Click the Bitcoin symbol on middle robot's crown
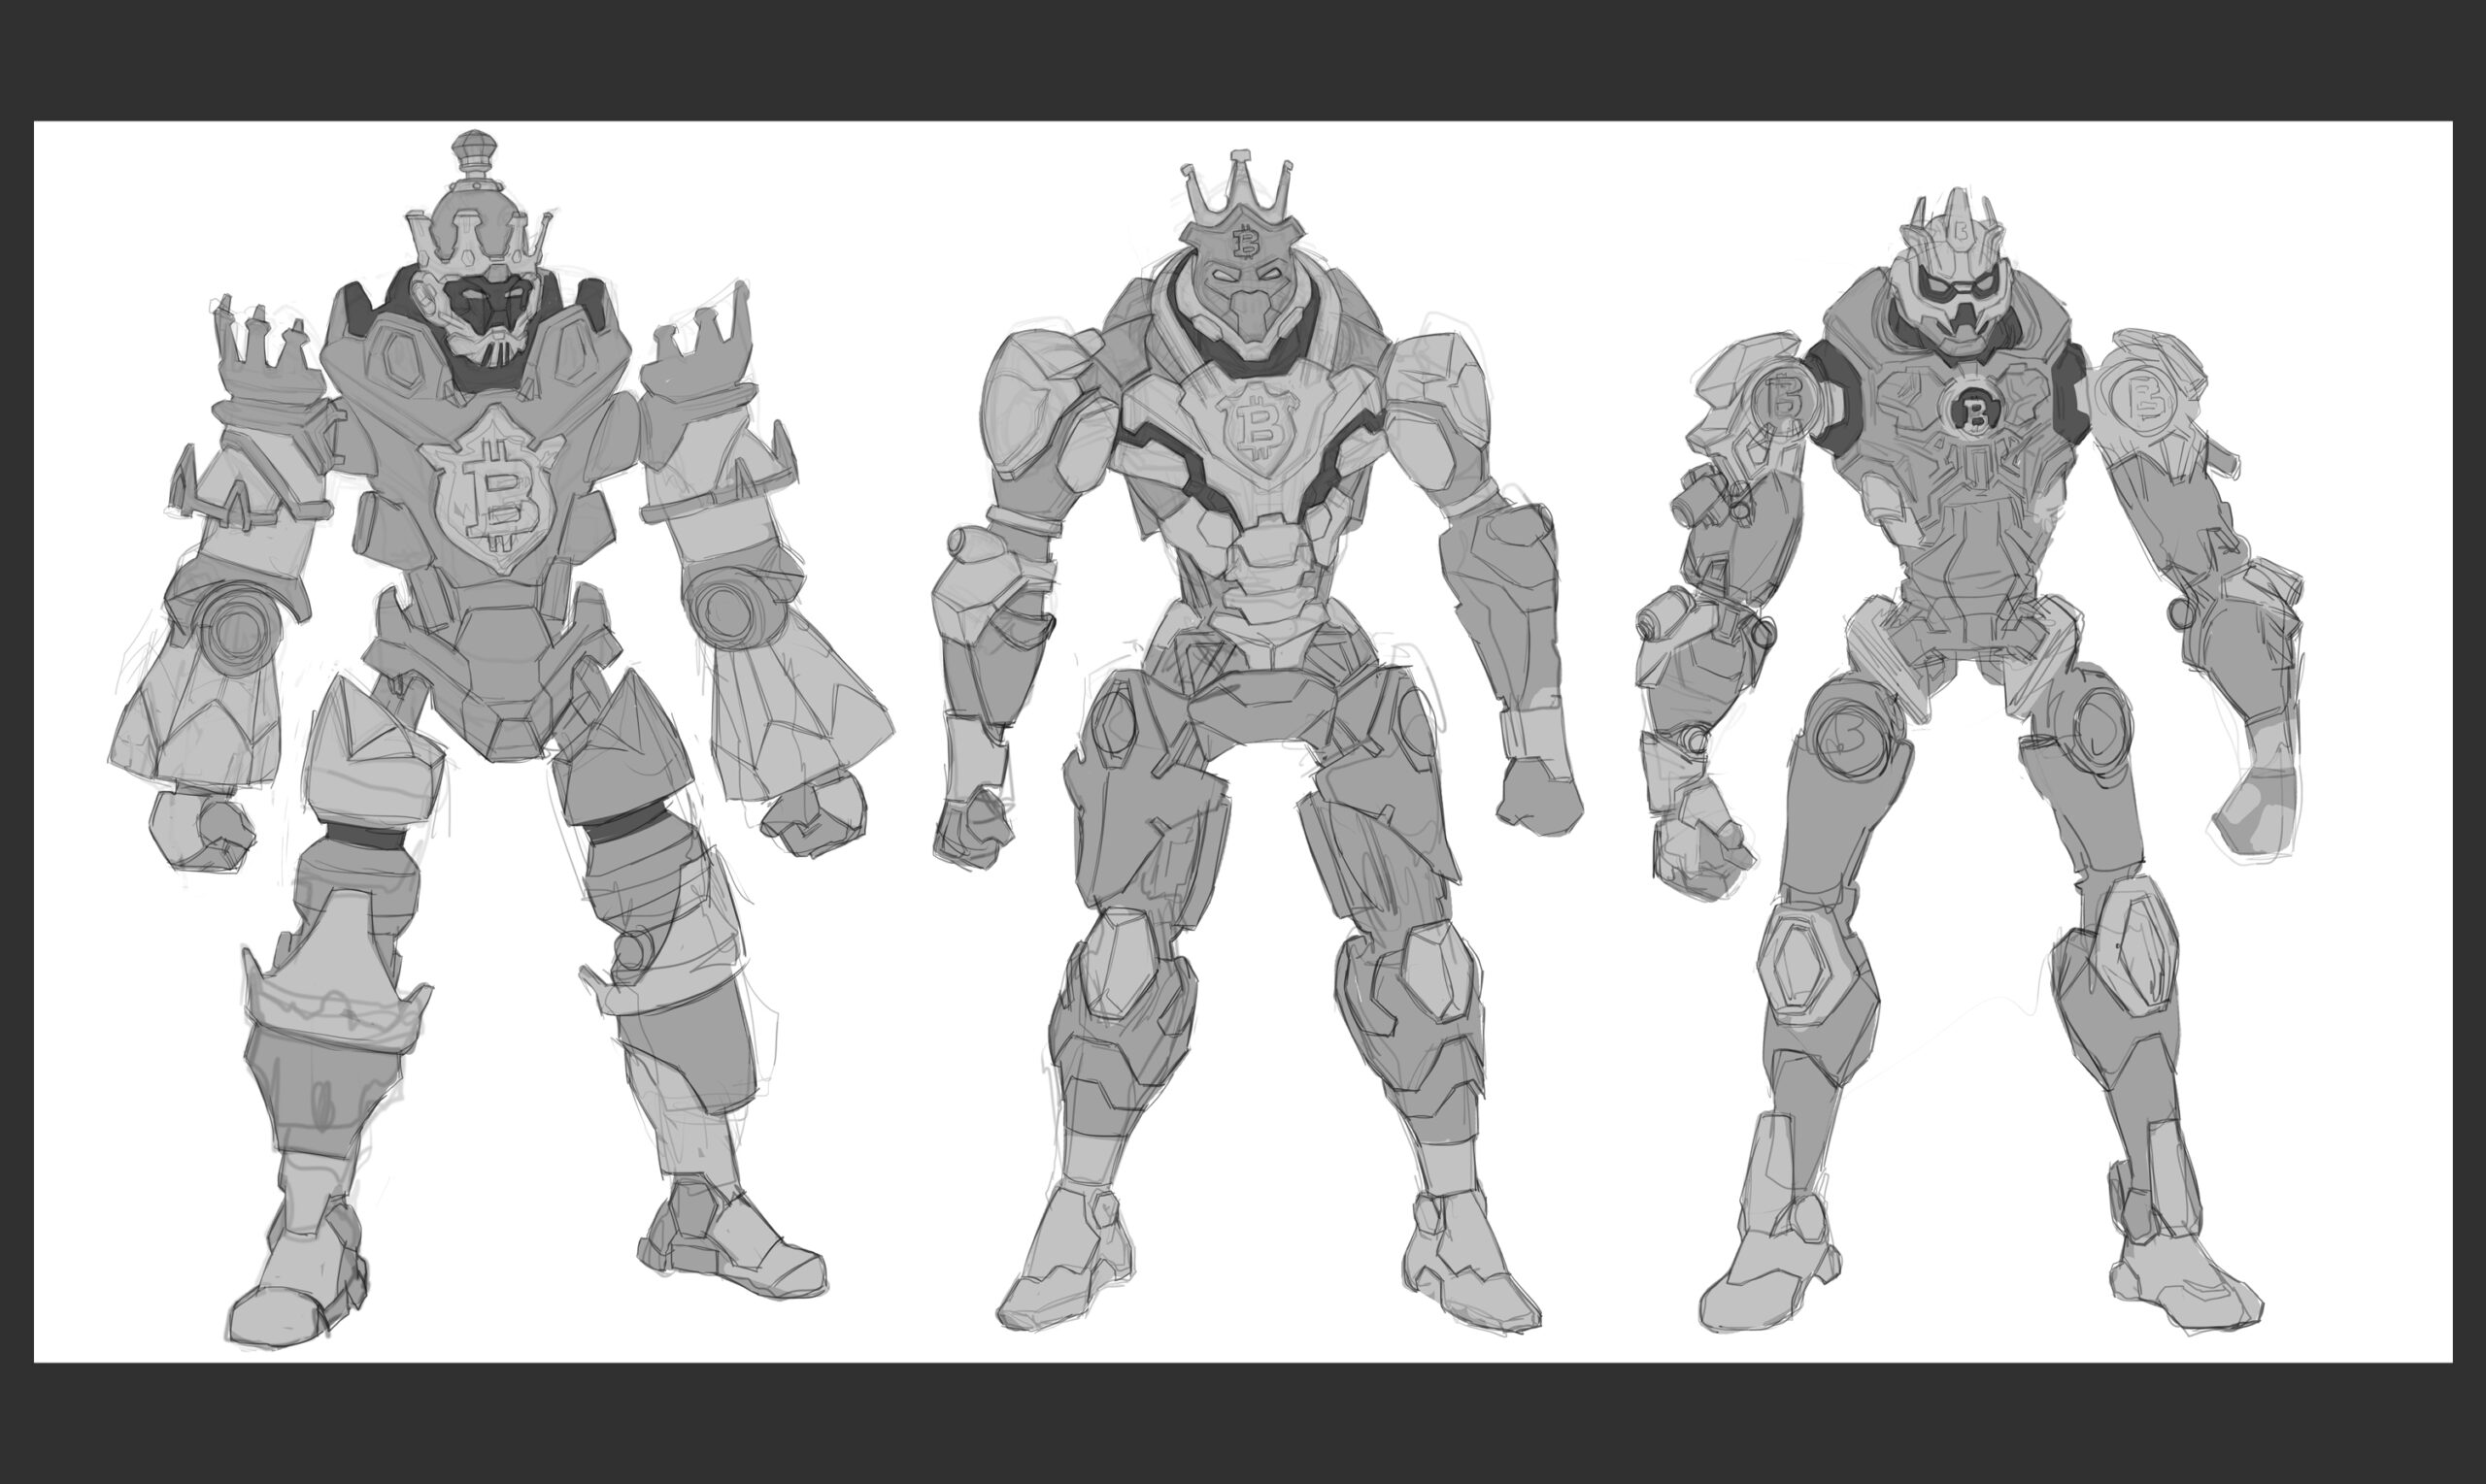The width and height of the screenshot is (2486, 1484). pyautogui.click(x=1246, y=243)
